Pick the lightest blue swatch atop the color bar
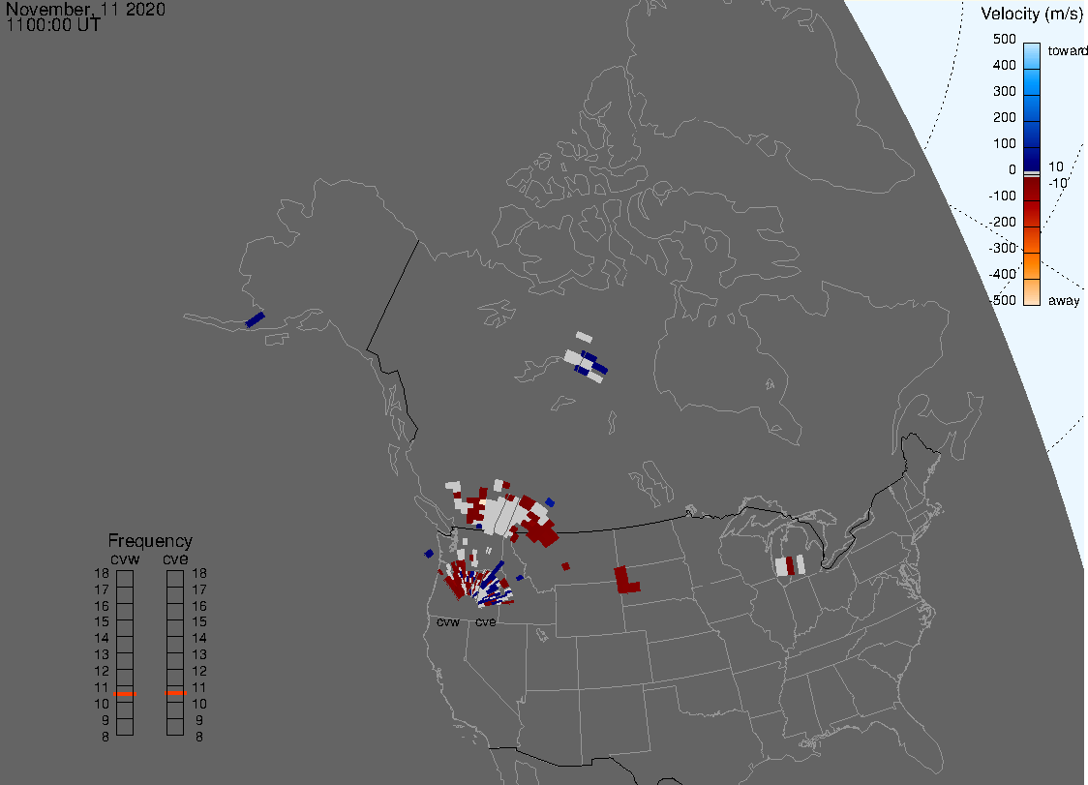Image resolution: width=1088 pixels, height=785 pixels. pyautogui.click(x=1032, y=56)
